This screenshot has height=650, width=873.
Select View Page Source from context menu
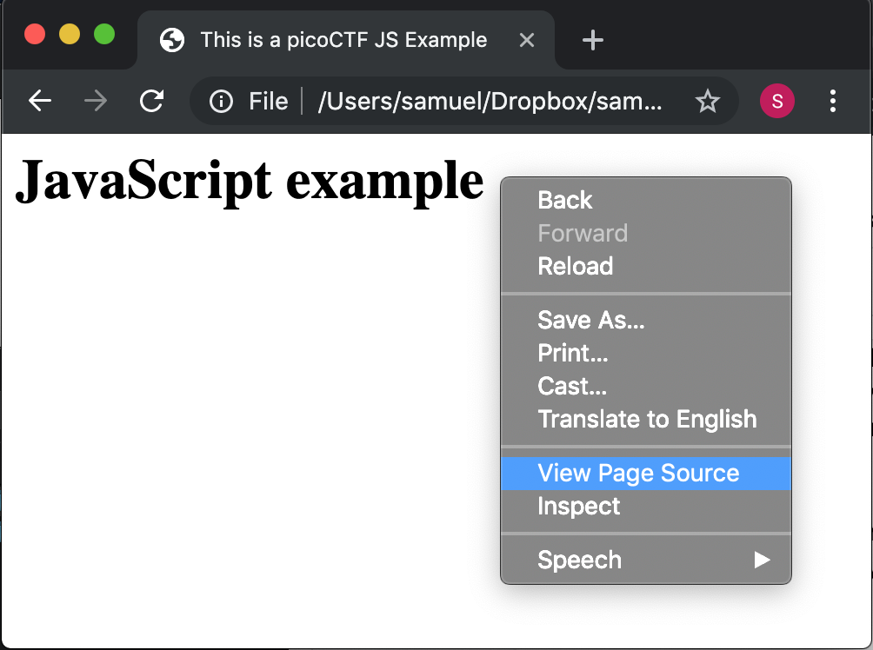click(638, 474)
